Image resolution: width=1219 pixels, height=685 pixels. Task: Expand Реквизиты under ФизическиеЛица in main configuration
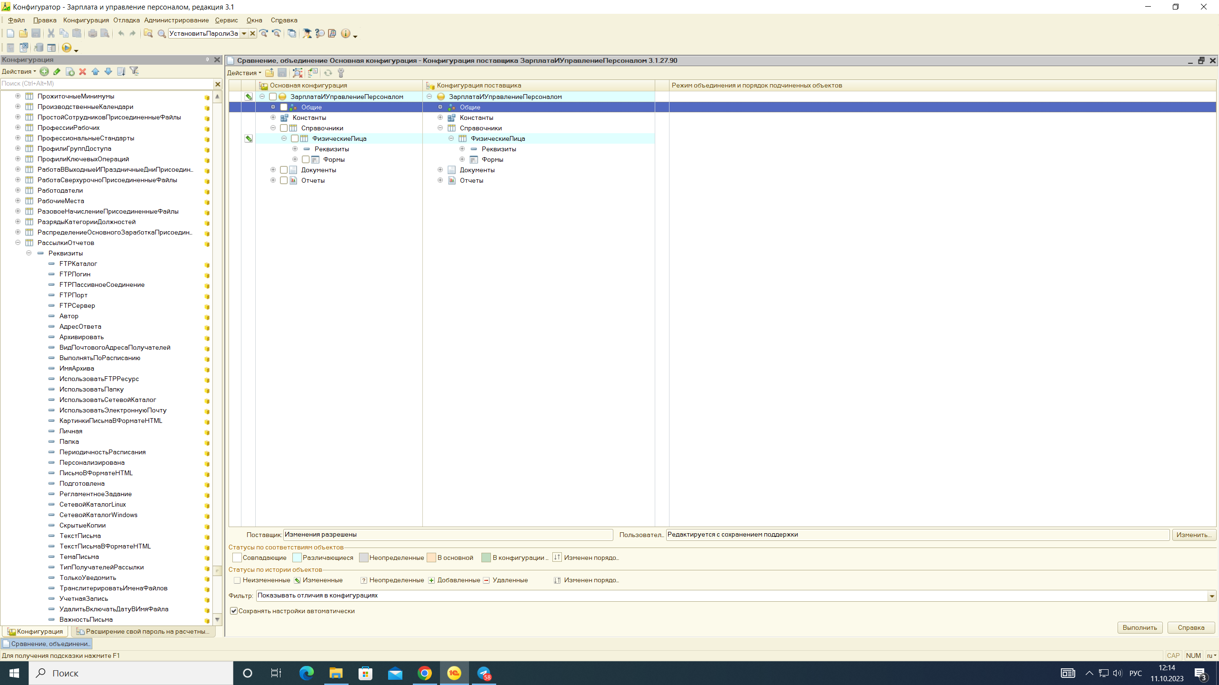point(295,148)
